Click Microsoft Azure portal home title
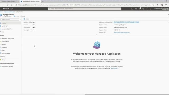 pos(8,9)
